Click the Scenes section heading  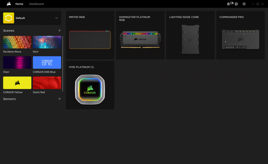9,30
